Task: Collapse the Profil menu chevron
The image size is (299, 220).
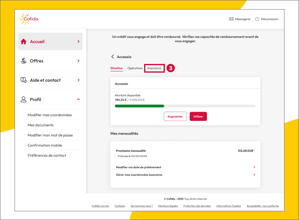Action: (x=78, y=100)
